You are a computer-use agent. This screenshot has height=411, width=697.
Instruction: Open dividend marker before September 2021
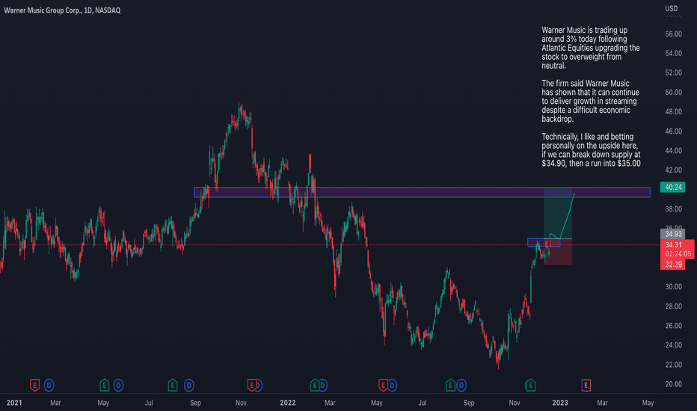(x=189, y=385)
